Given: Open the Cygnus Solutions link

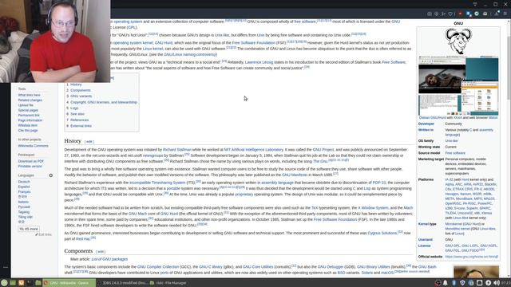Looking at the screenshot, I should tap(382, 234).
